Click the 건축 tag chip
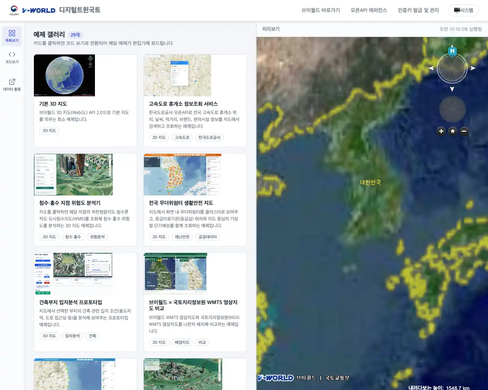Image resolution: width=488 pixels, height=390 pixels. [x=92, y=336]
